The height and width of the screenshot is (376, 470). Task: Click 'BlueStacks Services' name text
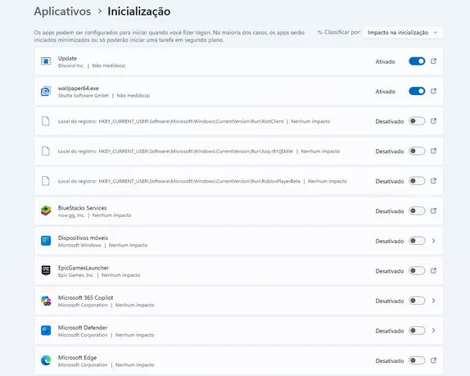pos(83,208)
